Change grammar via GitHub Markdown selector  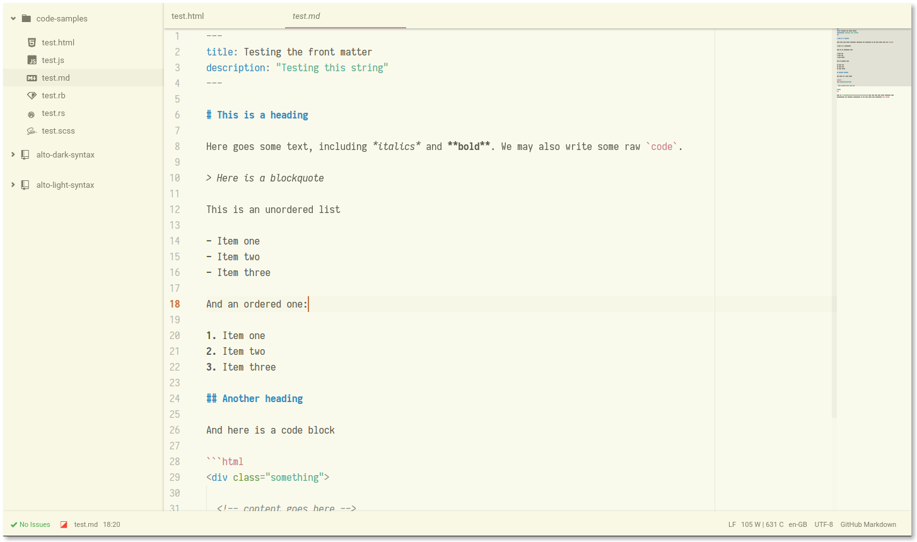tap(868, 524)
